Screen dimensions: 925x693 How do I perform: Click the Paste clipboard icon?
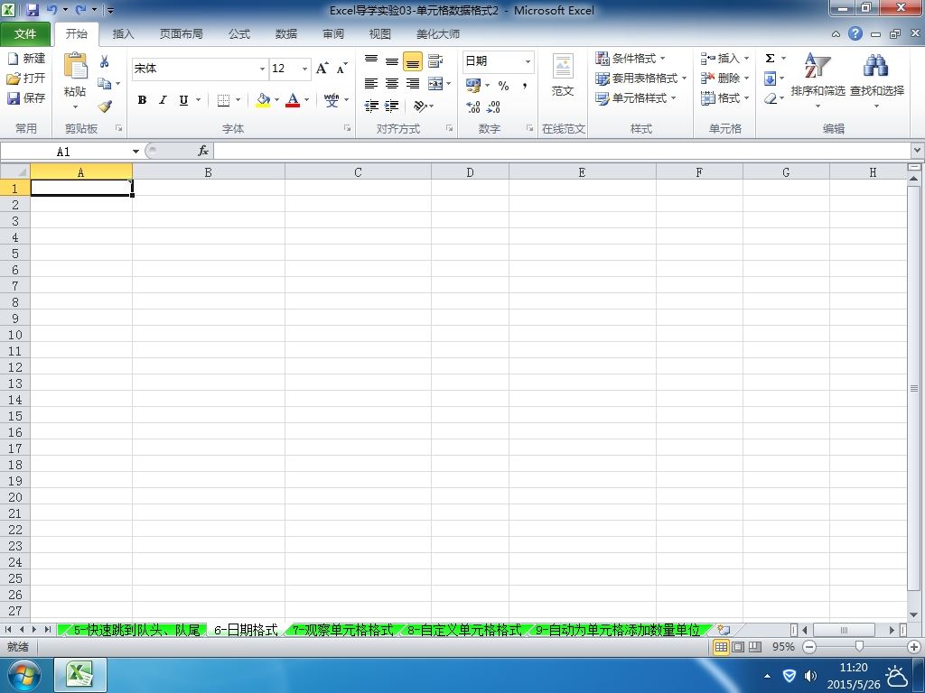(75, 66)
